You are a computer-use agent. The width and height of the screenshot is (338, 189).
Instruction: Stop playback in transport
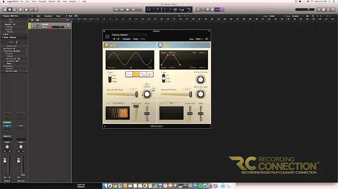[x=128, y=9]
